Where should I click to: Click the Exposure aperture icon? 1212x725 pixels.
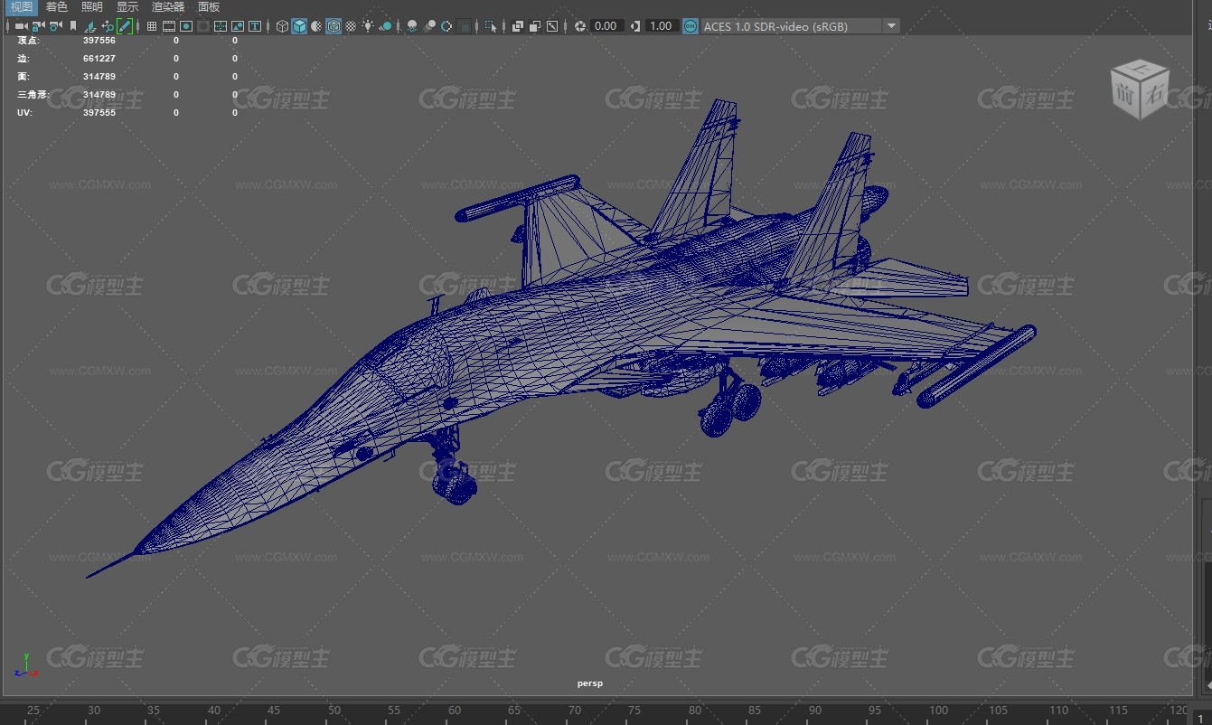tap(580, 26)
